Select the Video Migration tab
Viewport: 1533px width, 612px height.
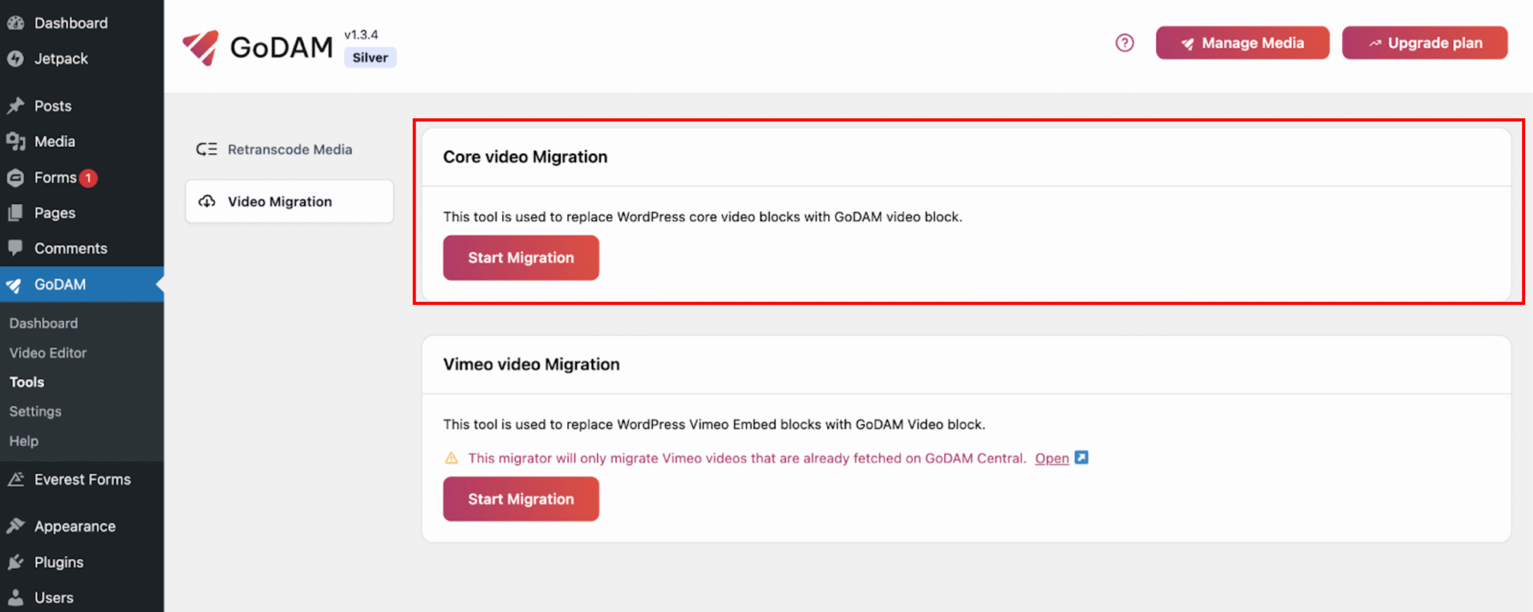280,202
